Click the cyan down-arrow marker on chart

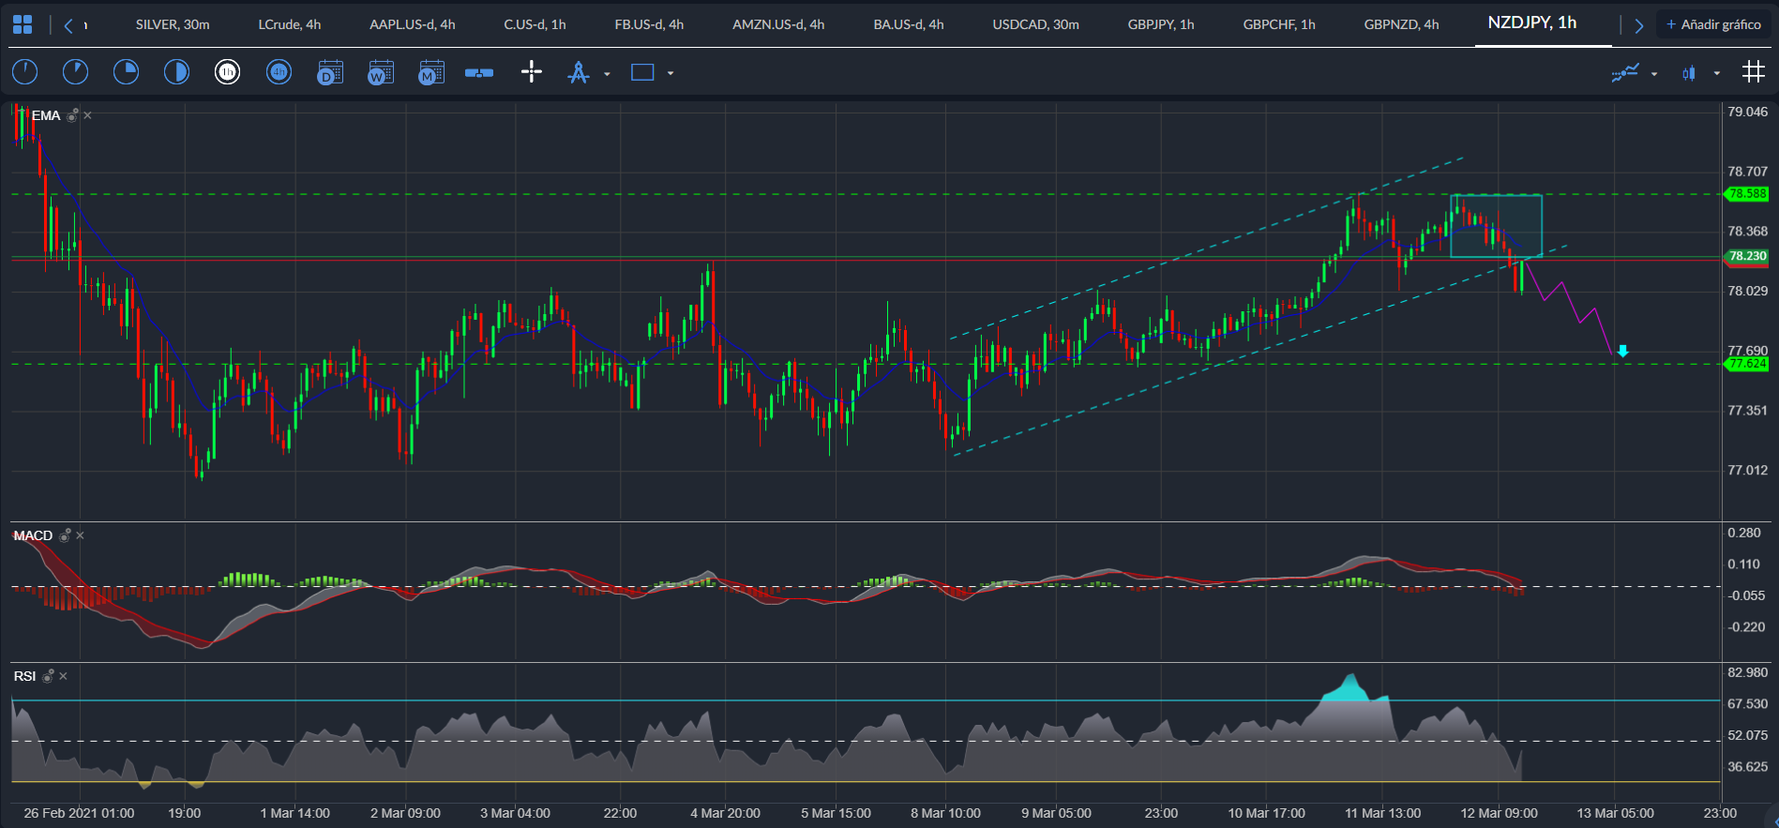click(1622, 352)
